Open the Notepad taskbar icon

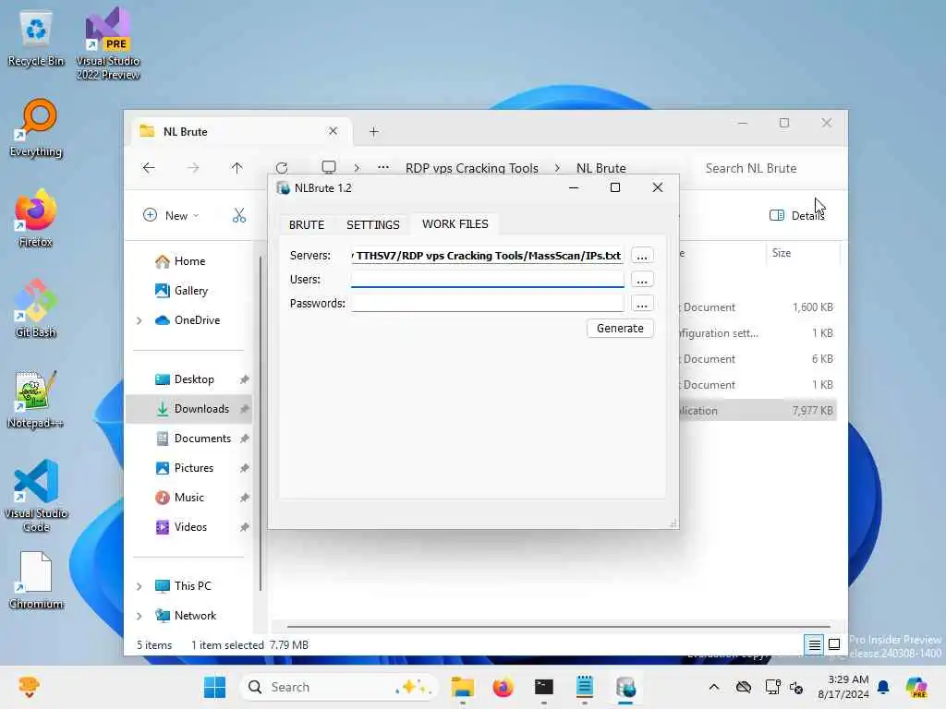pyautogui.click(x=585, y=687)
